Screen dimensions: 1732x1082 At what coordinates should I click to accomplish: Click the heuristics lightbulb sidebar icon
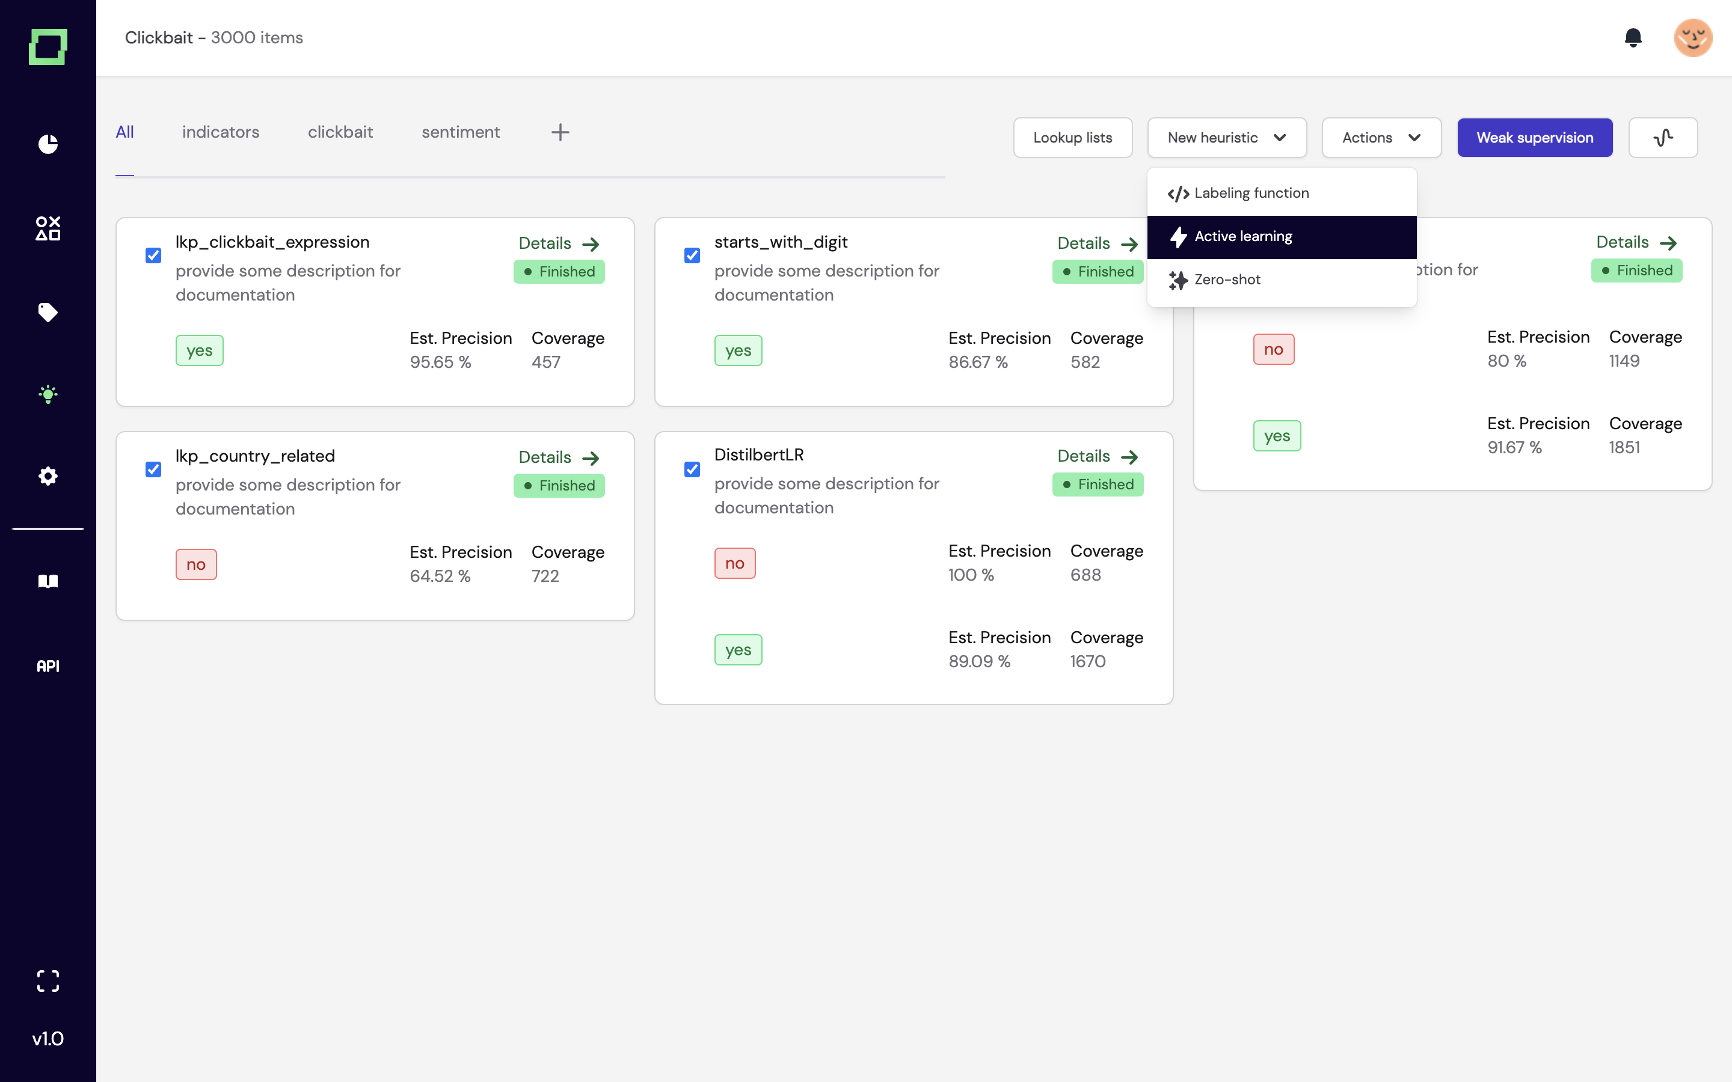pos(48,394)
